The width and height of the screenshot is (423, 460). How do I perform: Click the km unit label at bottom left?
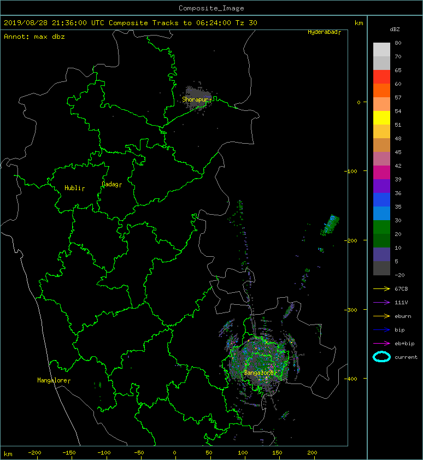(8, 454)
